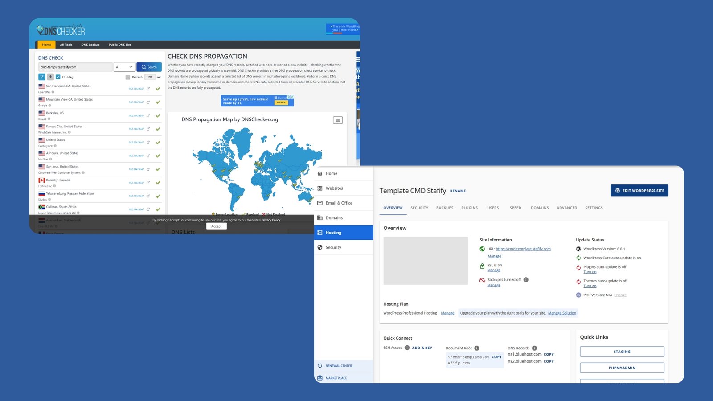This screenshot has width=713, height=401.
Task: Click the info icon next to Backup is turned off
Action: coord(526,280)
